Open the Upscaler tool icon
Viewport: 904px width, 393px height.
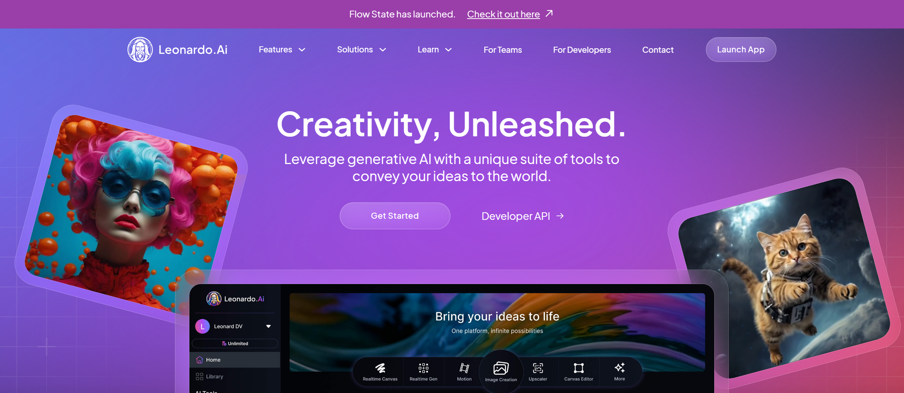pos(538,368)
